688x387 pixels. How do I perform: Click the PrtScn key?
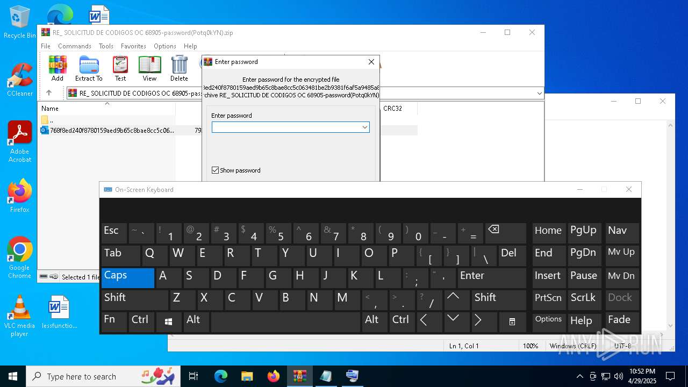coord(549,300)
